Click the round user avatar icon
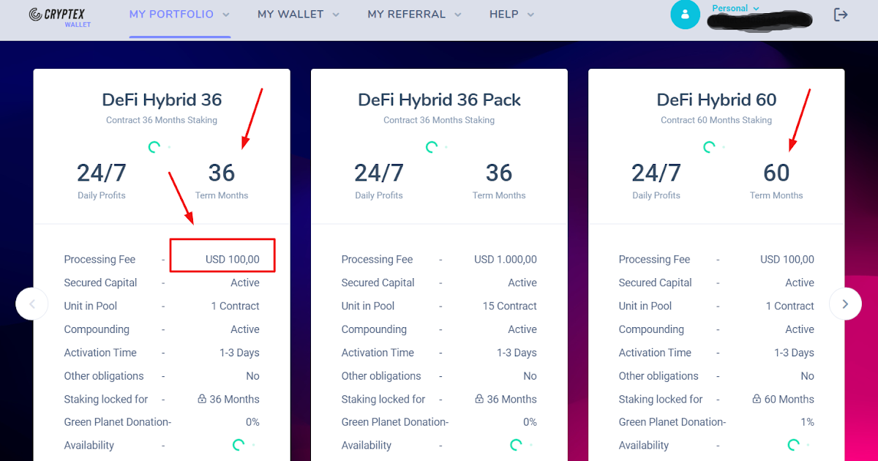Viewport: 878px width, 461px height. coord(686,15)
